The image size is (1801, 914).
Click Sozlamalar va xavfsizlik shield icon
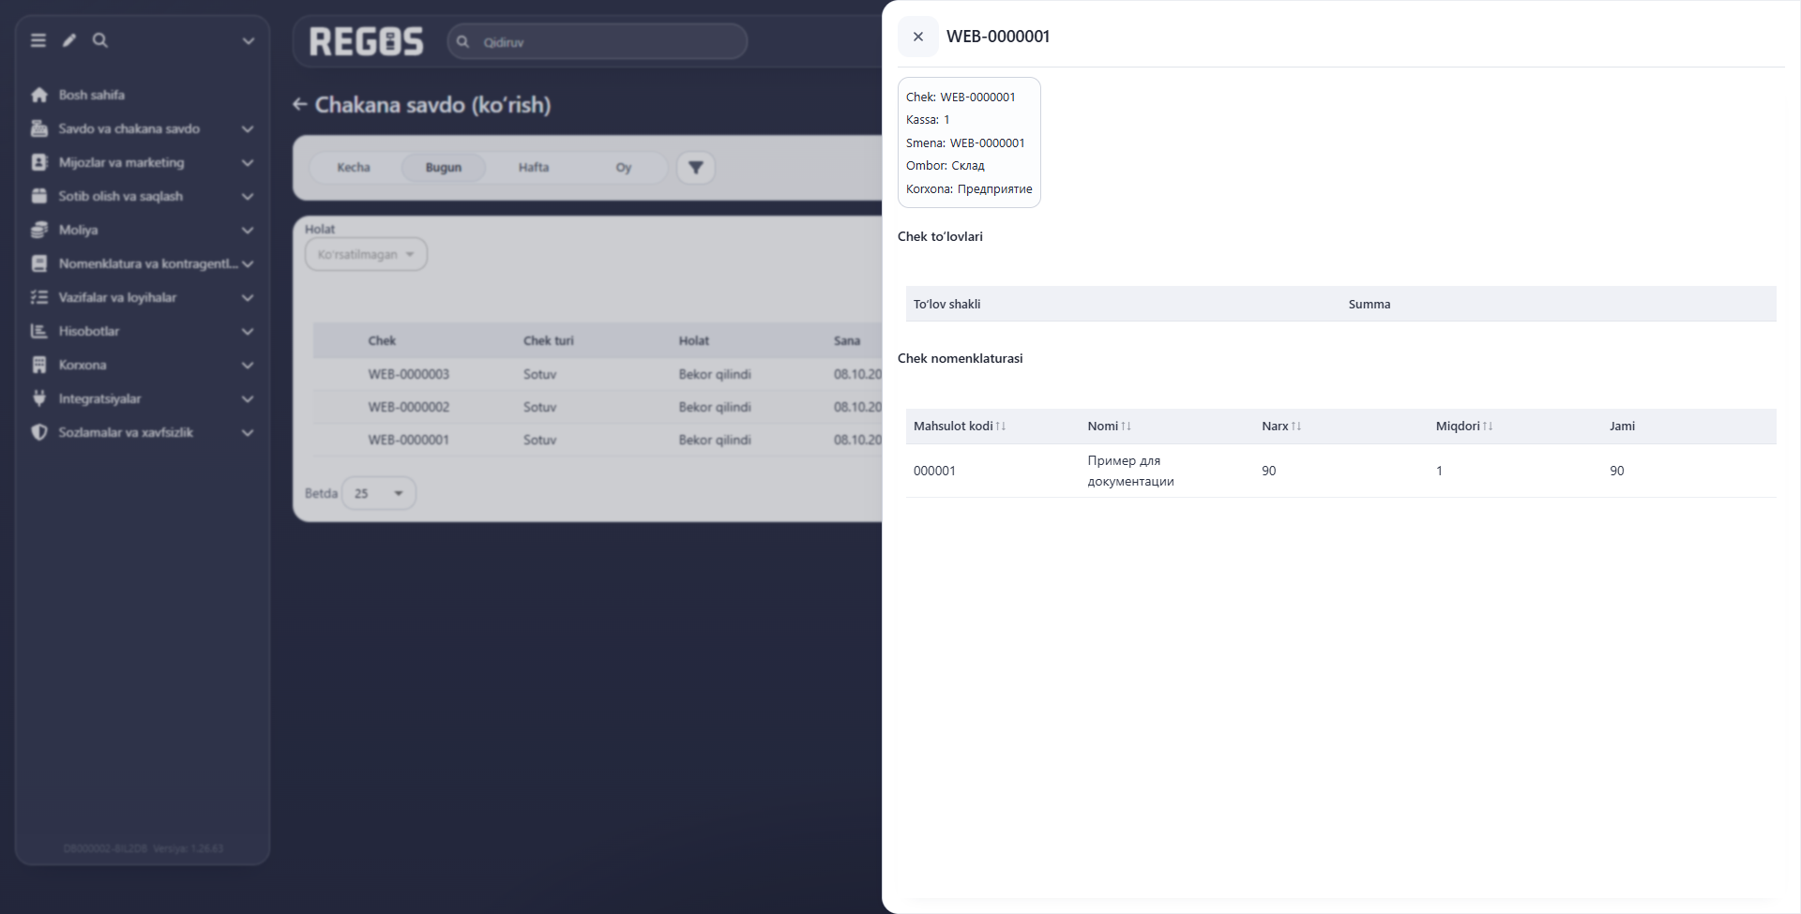click(x=39, y=432)
